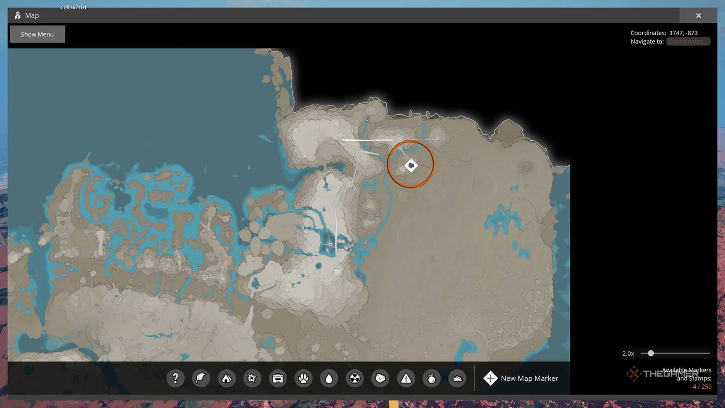
Task: Choose the paw print stamp
Action: pyautogui.click(x=303, y=378)
